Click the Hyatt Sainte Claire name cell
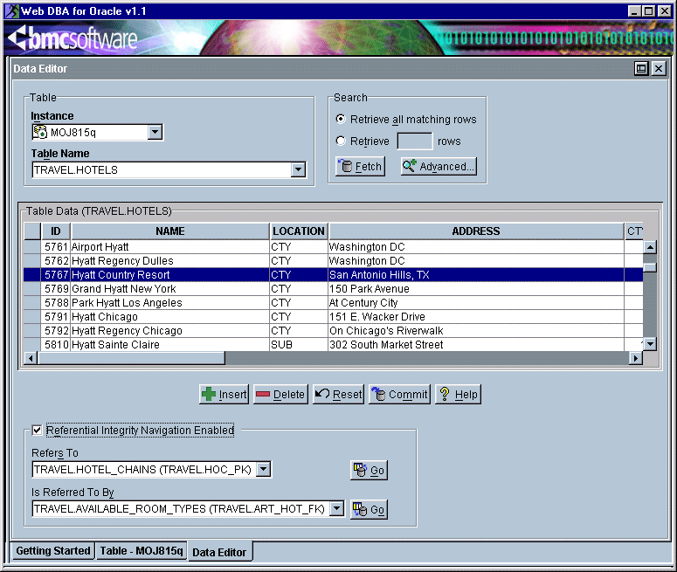 [170, 344]
